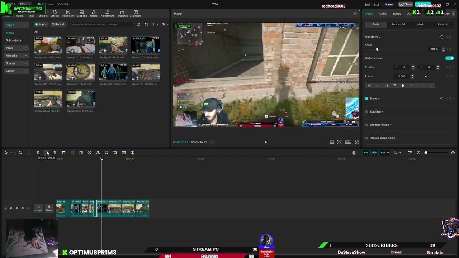This screenshot has height=258, width=459.
Task: Click the Delete left (Q) tool
Action: (x=46, y=153)
